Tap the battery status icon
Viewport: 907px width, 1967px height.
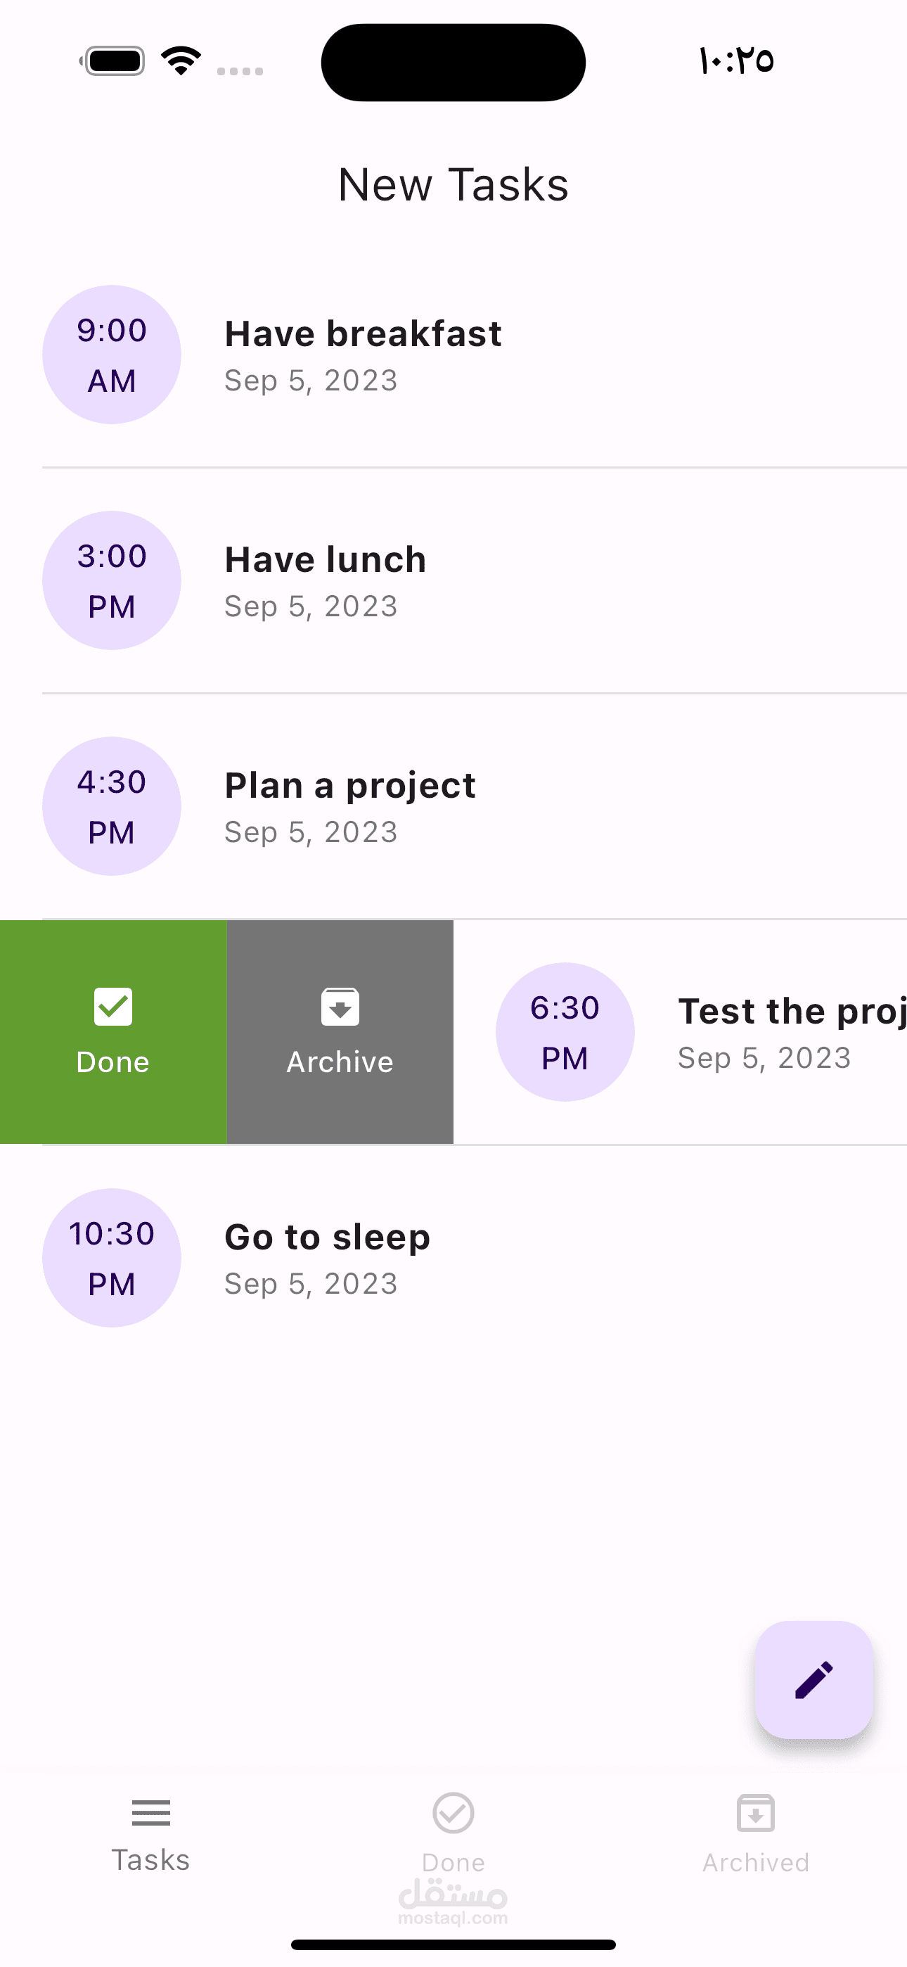(115, 61)
